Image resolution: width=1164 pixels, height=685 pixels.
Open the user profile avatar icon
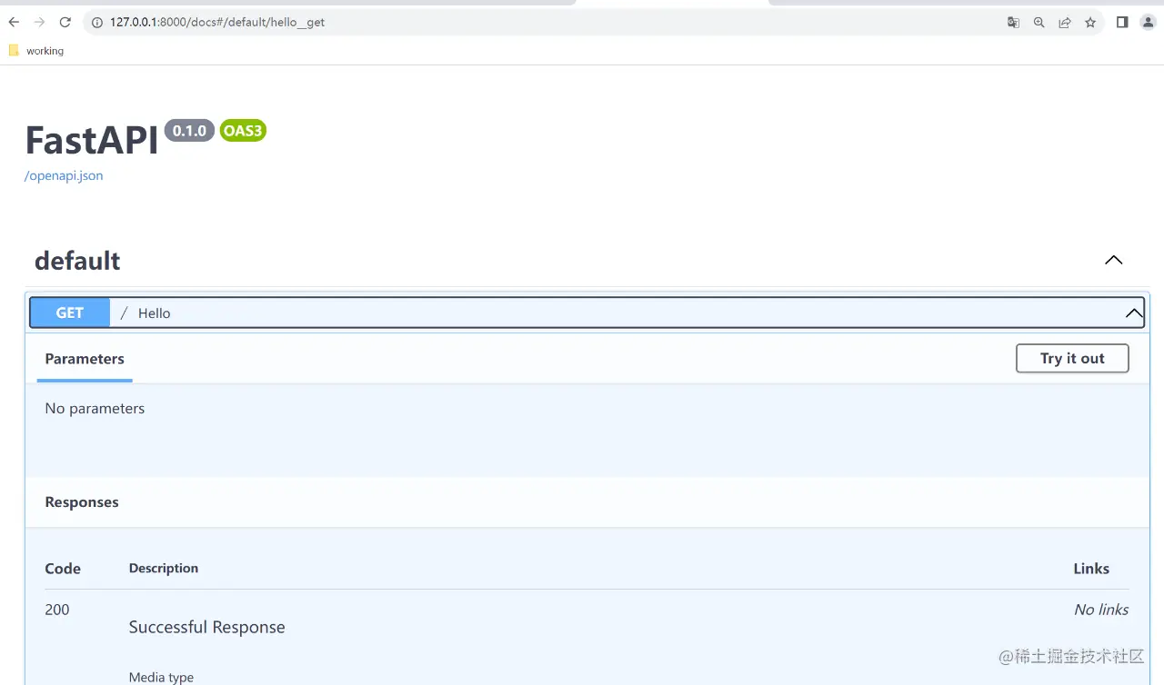(x=1148, y=23)
